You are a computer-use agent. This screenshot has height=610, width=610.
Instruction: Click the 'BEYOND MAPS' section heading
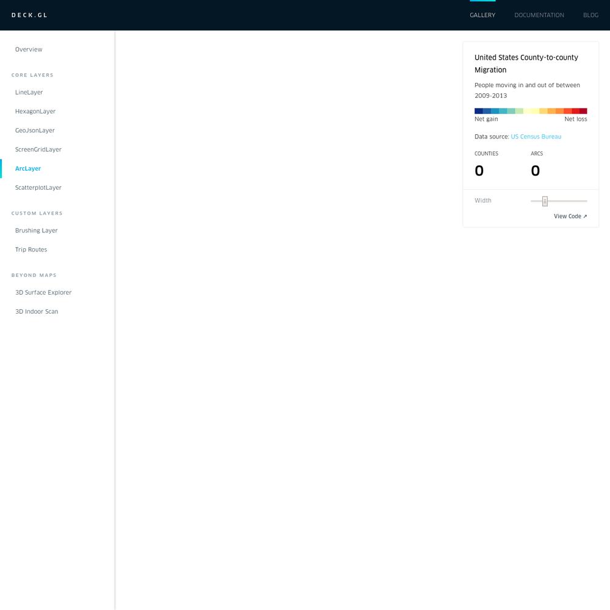pos(34,275)
